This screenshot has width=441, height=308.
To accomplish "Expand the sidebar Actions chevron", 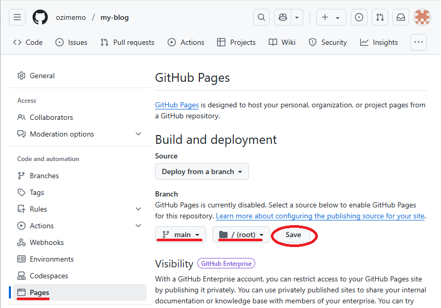I will click(138, 226).
